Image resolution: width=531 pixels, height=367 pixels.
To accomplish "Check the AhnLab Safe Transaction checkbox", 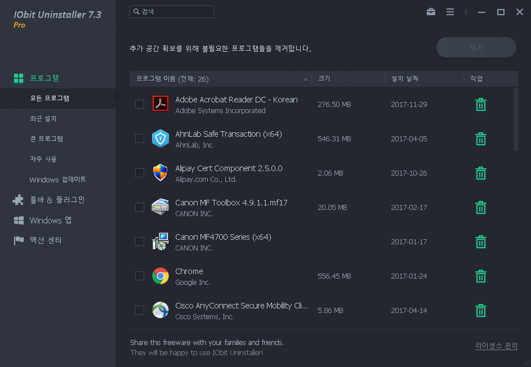I will pos(140,138).
